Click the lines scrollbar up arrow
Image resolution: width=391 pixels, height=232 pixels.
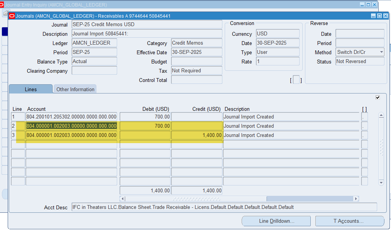pos(381,115)
